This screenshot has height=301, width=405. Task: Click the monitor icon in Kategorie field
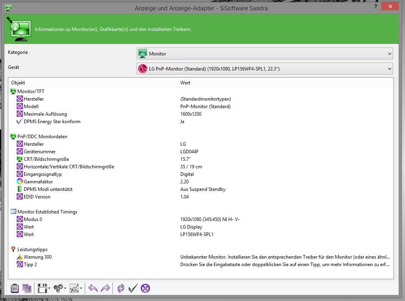pyautogui.click(x=143, y=54)
